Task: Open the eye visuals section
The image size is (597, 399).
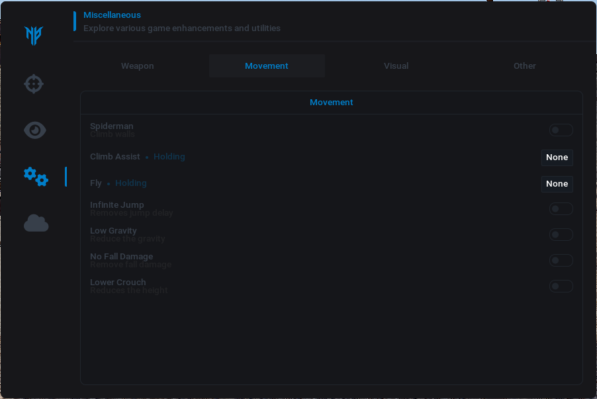Action: [x=34, y=130]
